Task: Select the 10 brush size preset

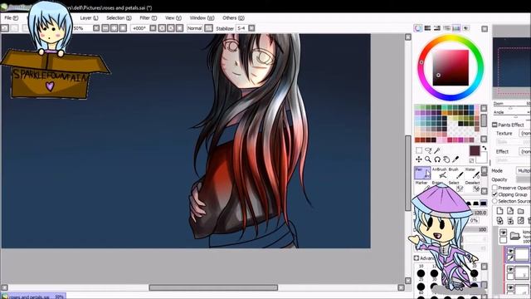Action: [x=421, y=273]
